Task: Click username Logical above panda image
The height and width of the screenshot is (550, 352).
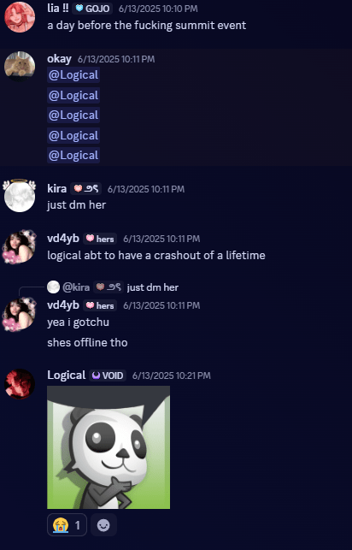Action: (66, 375)
